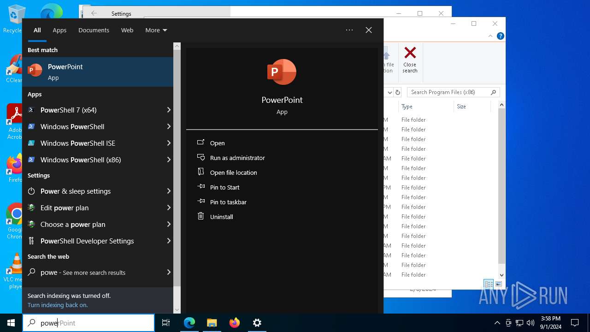Click the PowerShell 7 (x64) icon
The height and width of the screenshot is (332, 590).
(31, 110)
